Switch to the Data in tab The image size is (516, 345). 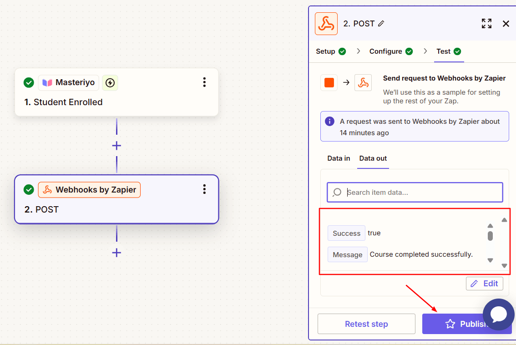[x=339, y=158]
